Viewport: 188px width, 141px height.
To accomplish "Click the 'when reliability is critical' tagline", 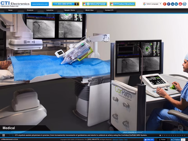I will click(x=133, y=132).
